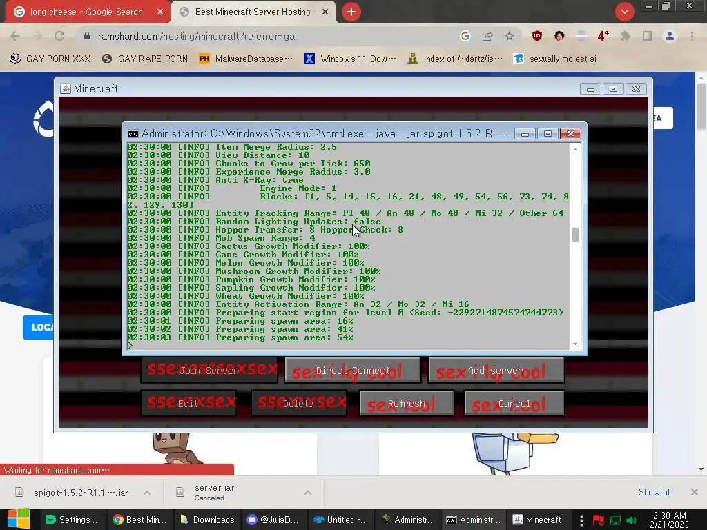Click the red flag tray icon
Image resolution: width=707 pixels, height=530 pixels.
click(599, 520)
